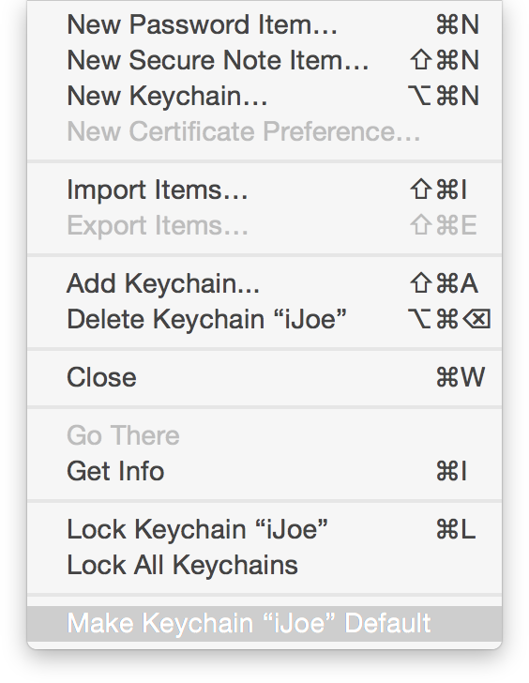Screen dimensions: 529x683
Task: Click the ⌥⌘N shortcut beside New Keychain
Action: pos(444,96)
